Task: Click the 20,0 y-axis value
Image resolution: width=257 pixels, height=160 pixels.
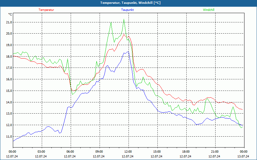Action: tap(9, 34)
